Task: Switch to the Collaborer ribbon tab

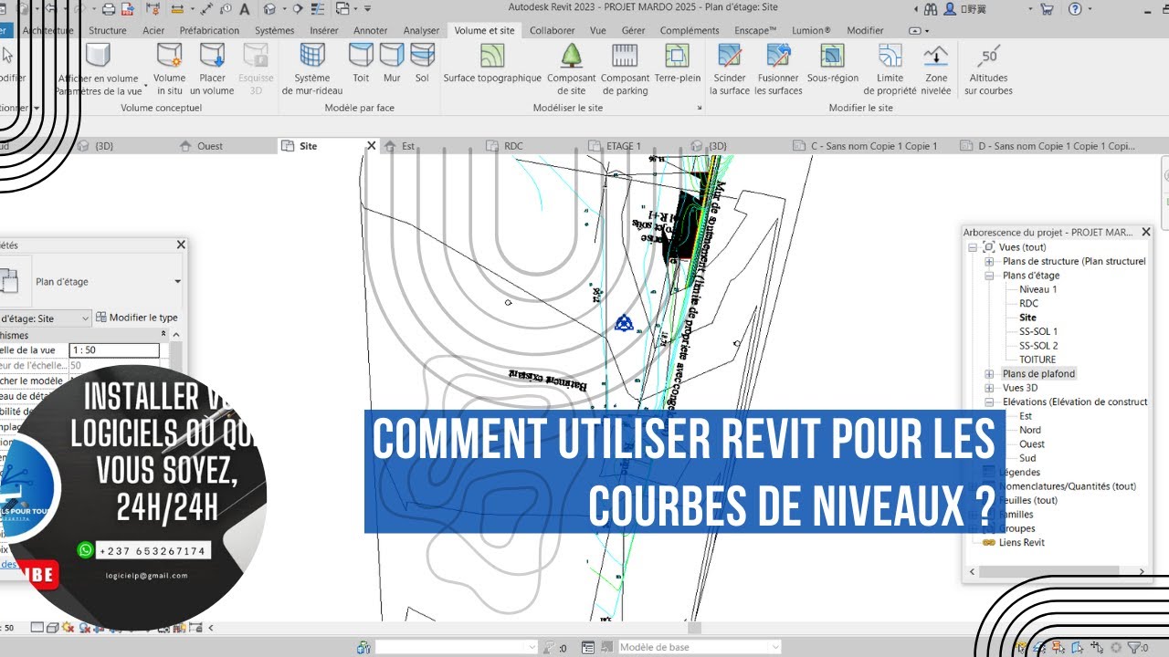Action: pyautogui.click(x=552, y=30)
